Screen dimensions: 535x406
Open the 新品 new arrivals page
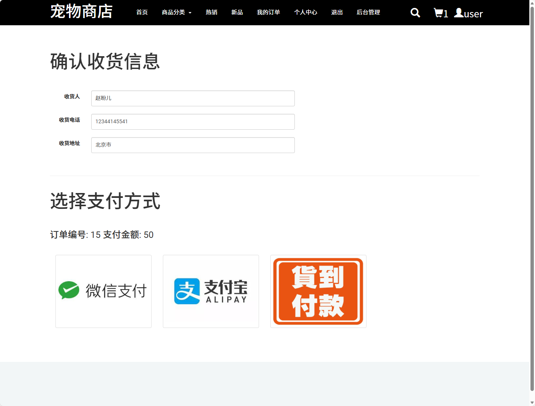click(237, 12)
